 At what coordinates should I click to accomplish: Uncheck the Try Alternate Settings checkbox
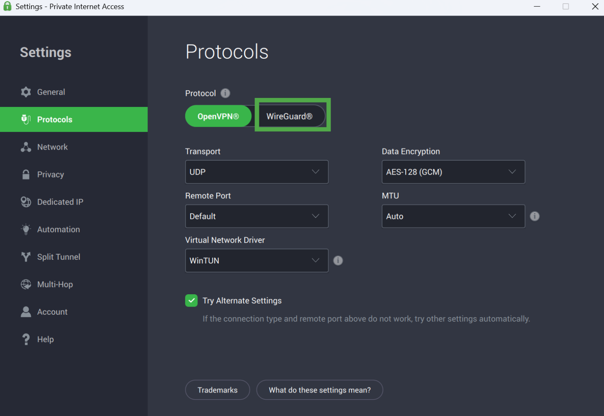tap(191, 300)
